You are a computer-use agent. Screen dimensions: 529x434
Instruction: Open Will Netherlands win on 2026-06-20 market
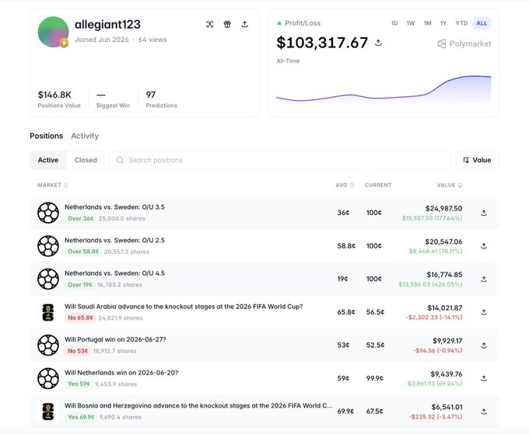click(x=121, y=373)
